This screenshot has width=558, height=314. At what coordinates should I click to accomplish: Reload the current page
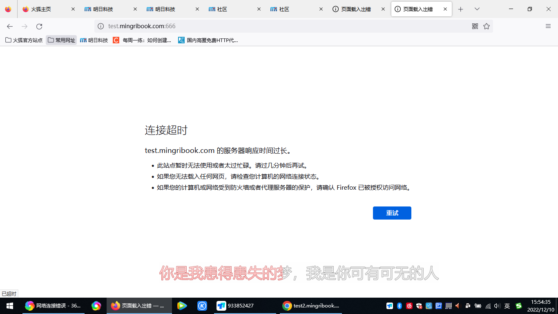(39, 26)
